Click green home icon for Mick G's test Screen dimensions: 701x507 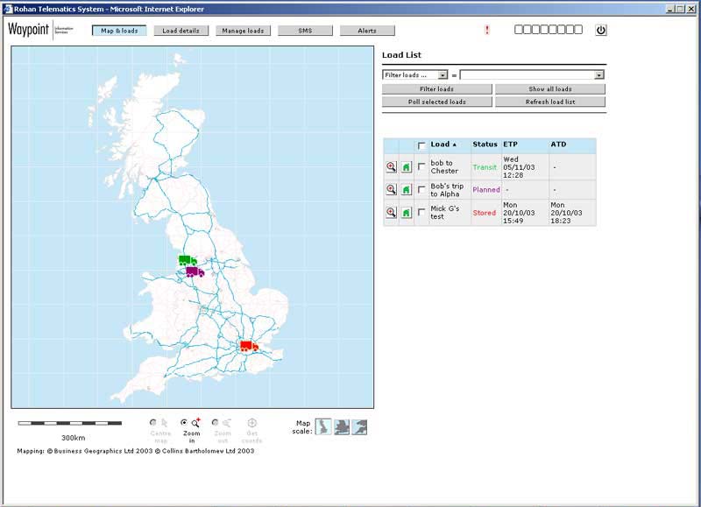pos(407,212)
